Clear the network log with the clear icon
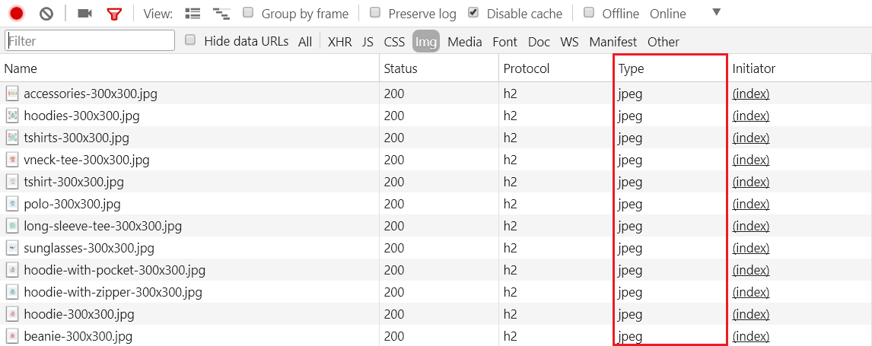Viewport: 872px width, 346px height. (46, 13)
